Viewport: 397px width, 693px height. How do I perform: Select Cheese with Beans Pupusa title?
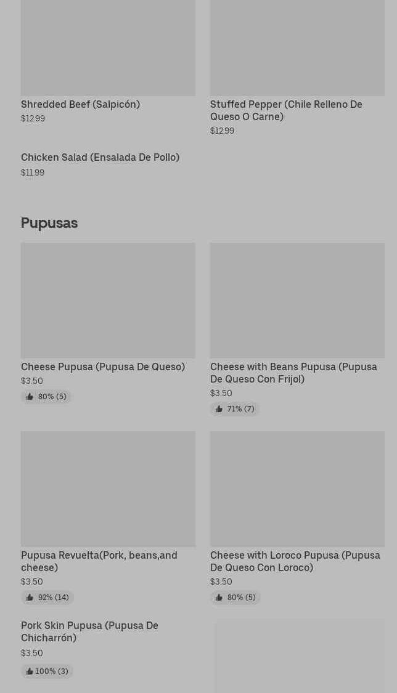[x=293, y=373]
